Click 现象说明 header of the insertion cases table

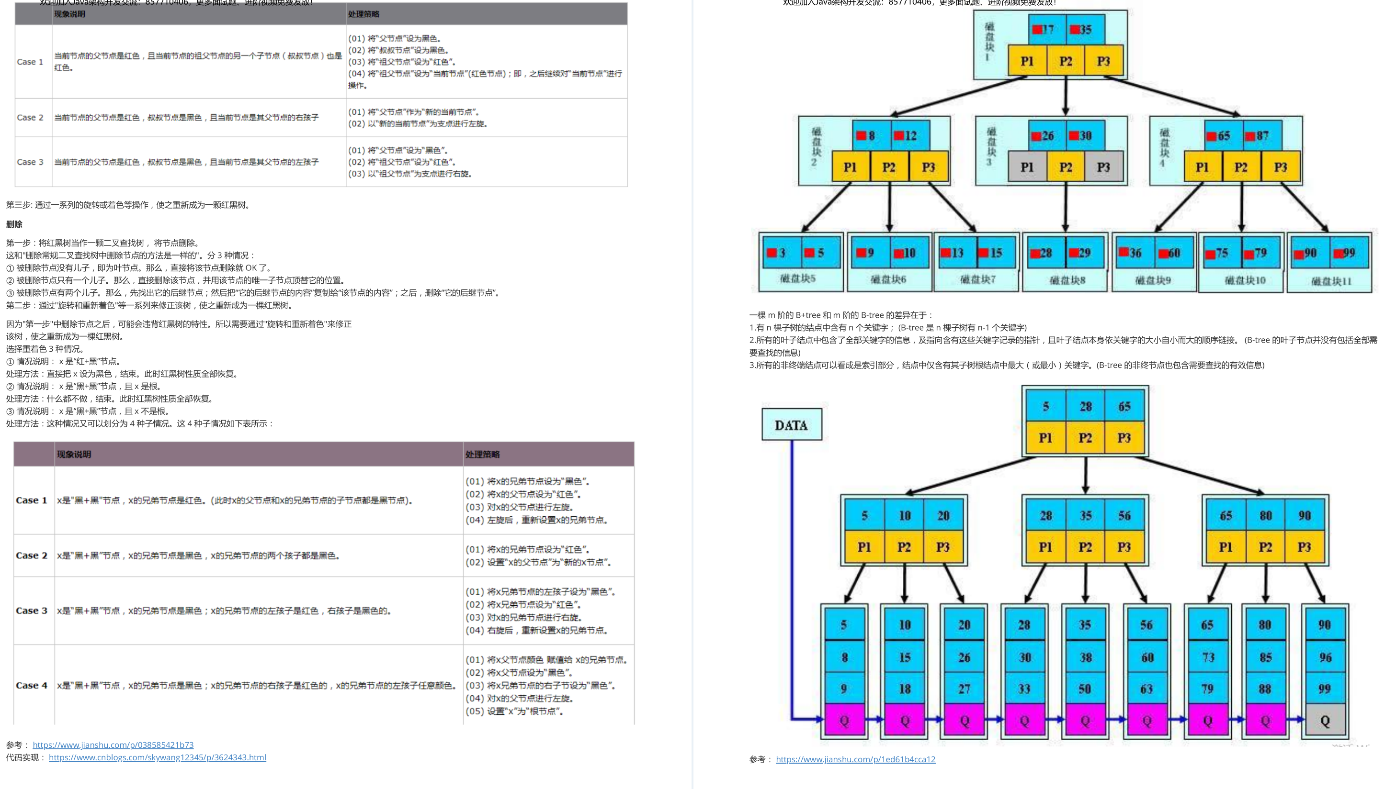(69, 14)
